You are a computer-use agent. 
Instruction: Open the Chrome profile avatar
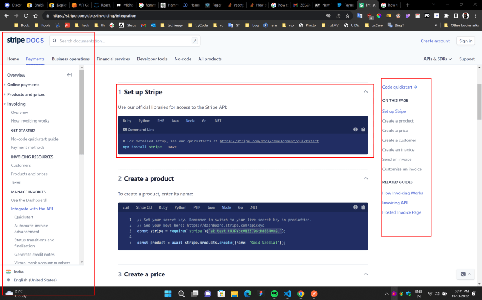pyautogui.click(x=466, y=16)
